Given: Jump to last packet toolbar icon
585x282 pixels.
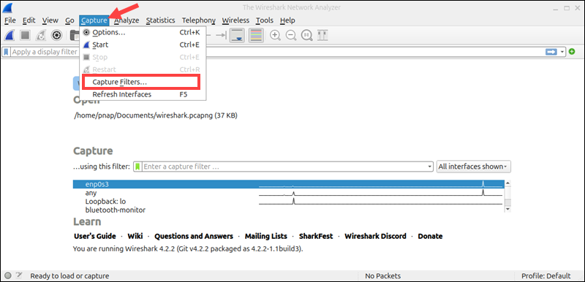Looking at the screenshot, I should coord(222,35).
